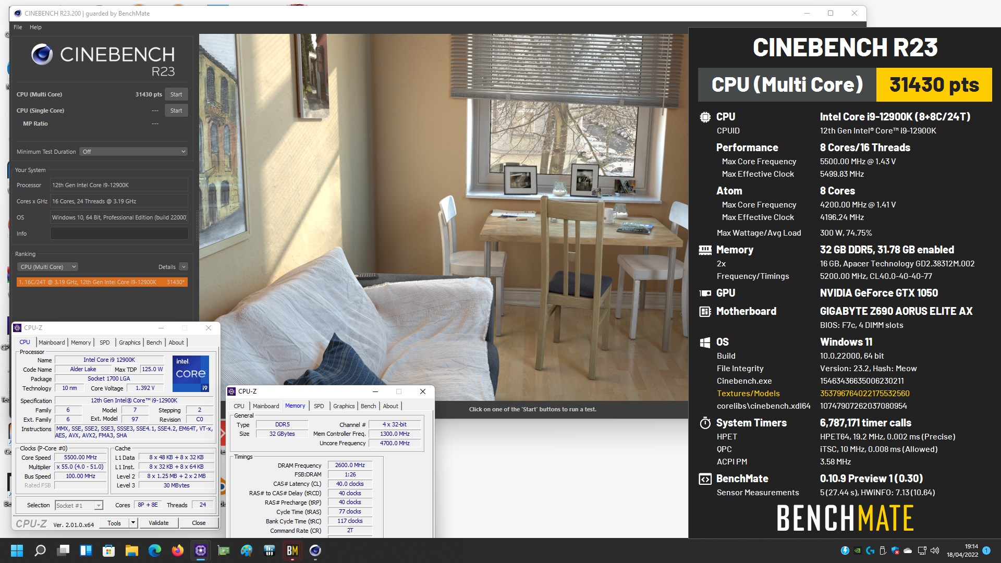This screenshot has width=1001, height=563.
Task: Open the green circuit-board app in taskbar
Action: pyautogui.click(x=224, y=550)
